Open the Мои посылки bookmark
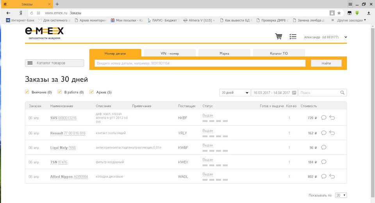 click(127, 20)
